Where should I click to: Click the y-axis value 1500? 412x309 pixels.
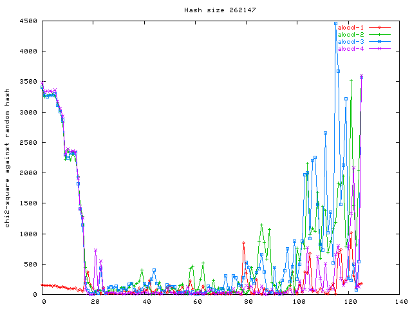[28, 203]
